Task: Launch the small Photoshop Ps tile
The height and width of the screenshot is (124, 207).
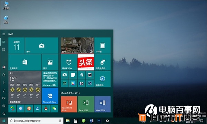Action: pos(90,83)
